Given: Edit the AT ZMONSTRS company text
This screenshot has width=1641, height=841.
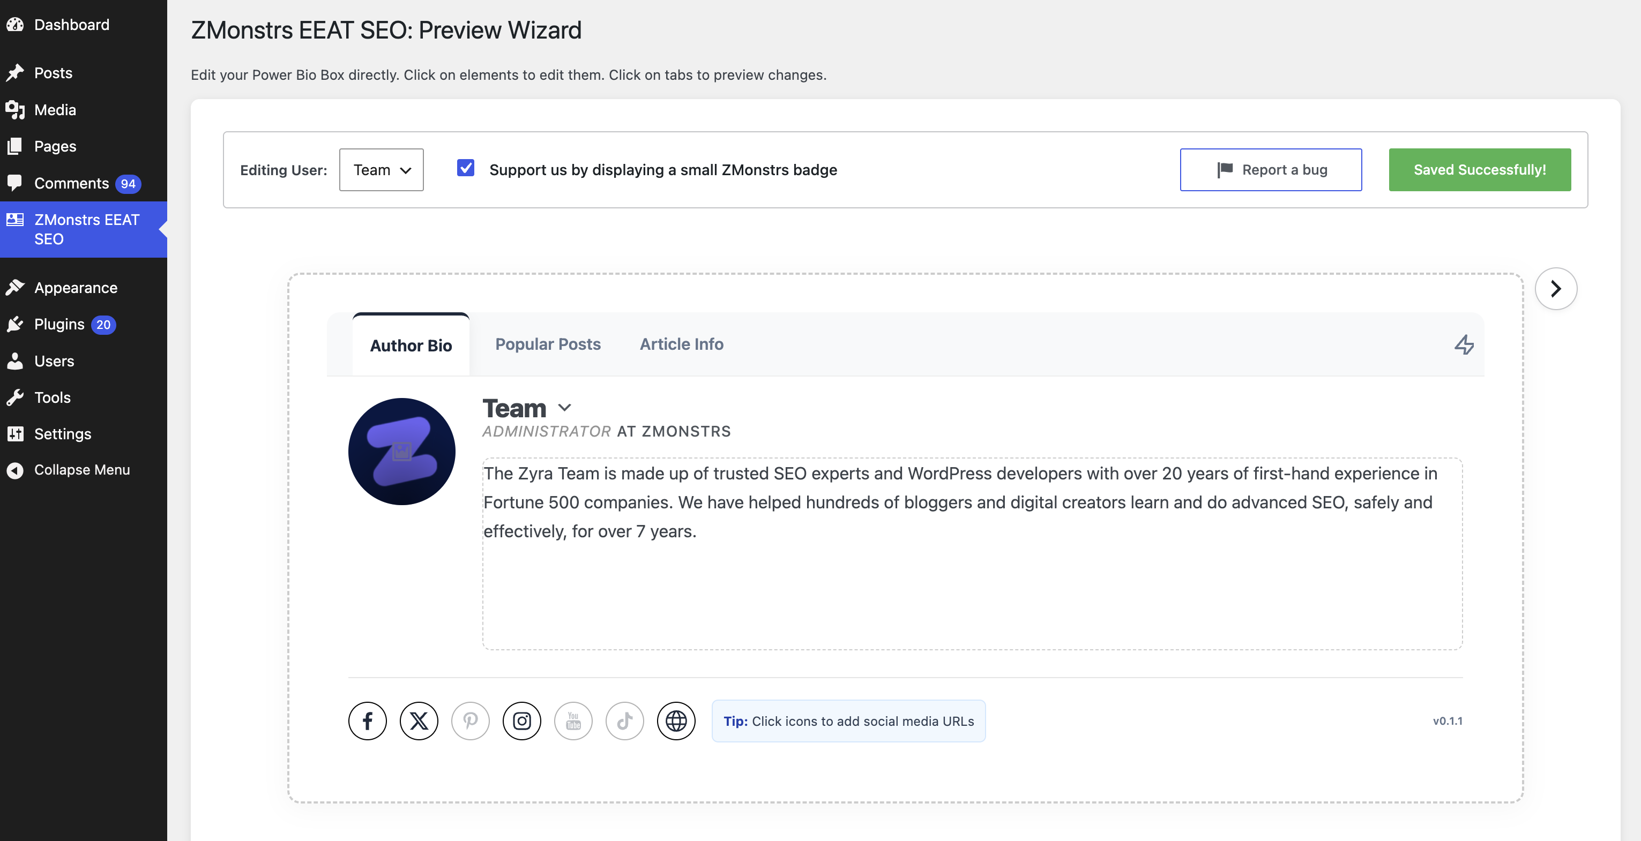Looking at the screenshot, I should pyautogui.click(x=674, y=431).
